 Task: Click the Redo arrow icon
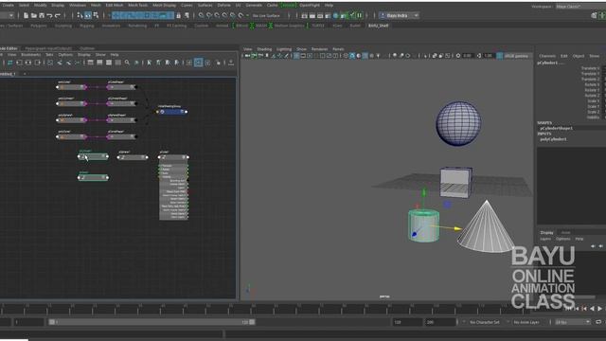click(x=58, y=15)
